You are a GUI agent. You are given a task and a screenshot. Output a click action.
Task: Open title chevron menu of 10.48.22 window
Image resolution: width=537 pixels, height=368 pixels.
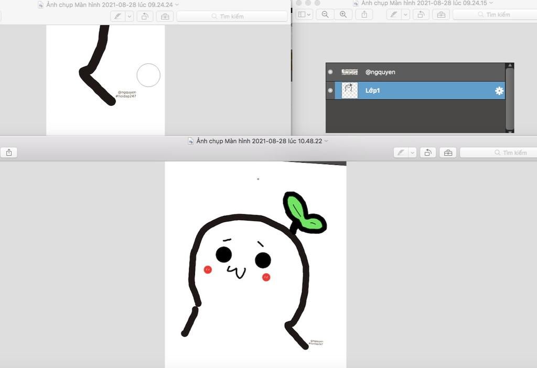(x=326, y=141)
